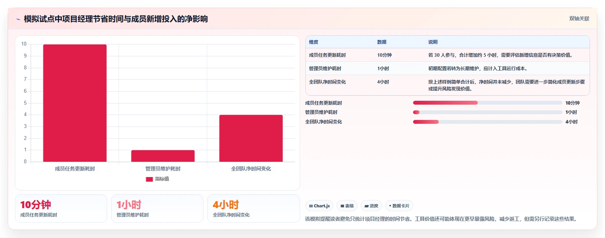Click the 全团队净时间变化 progress bar
The width and height of the screenshot is (605, 238).
coord(487,122)
